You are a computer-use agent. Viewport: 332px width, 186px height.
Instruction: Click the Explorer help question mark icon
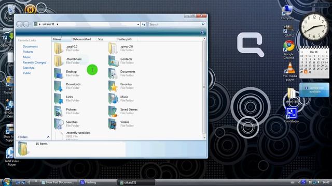[202, 32]
